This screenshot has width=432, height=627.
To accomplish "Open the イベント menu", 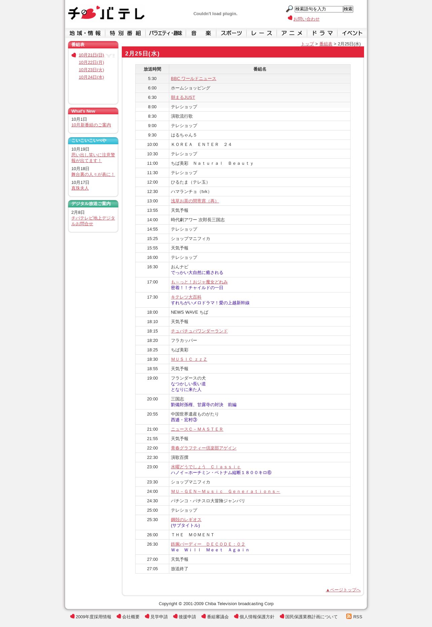I will (352, 33).
